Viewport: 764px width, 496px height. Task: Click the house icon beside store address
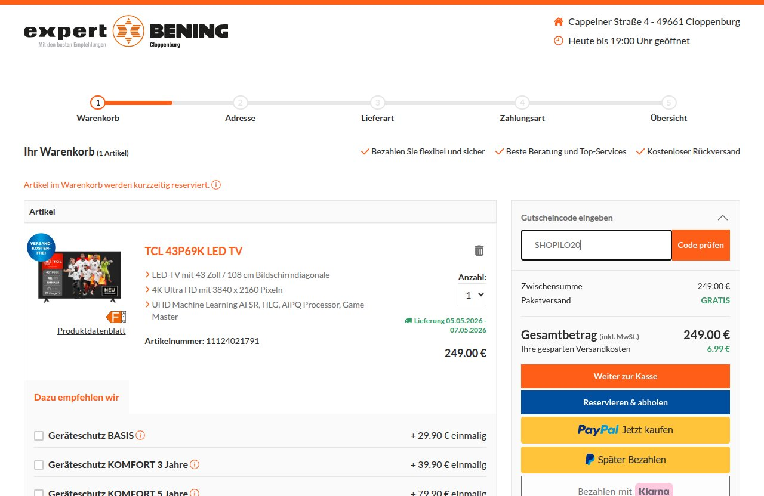pyautogui.click(x=559, y=22)
